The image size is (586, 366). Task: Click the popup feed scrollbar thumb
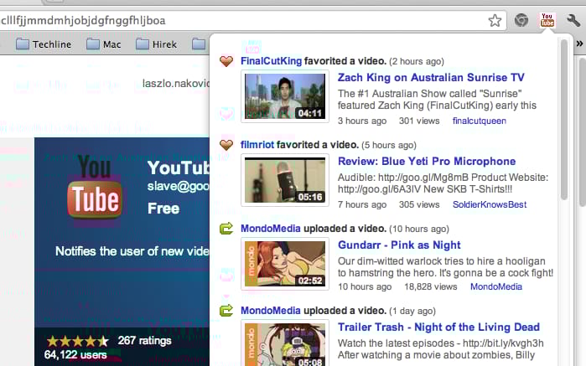[564, 120]
